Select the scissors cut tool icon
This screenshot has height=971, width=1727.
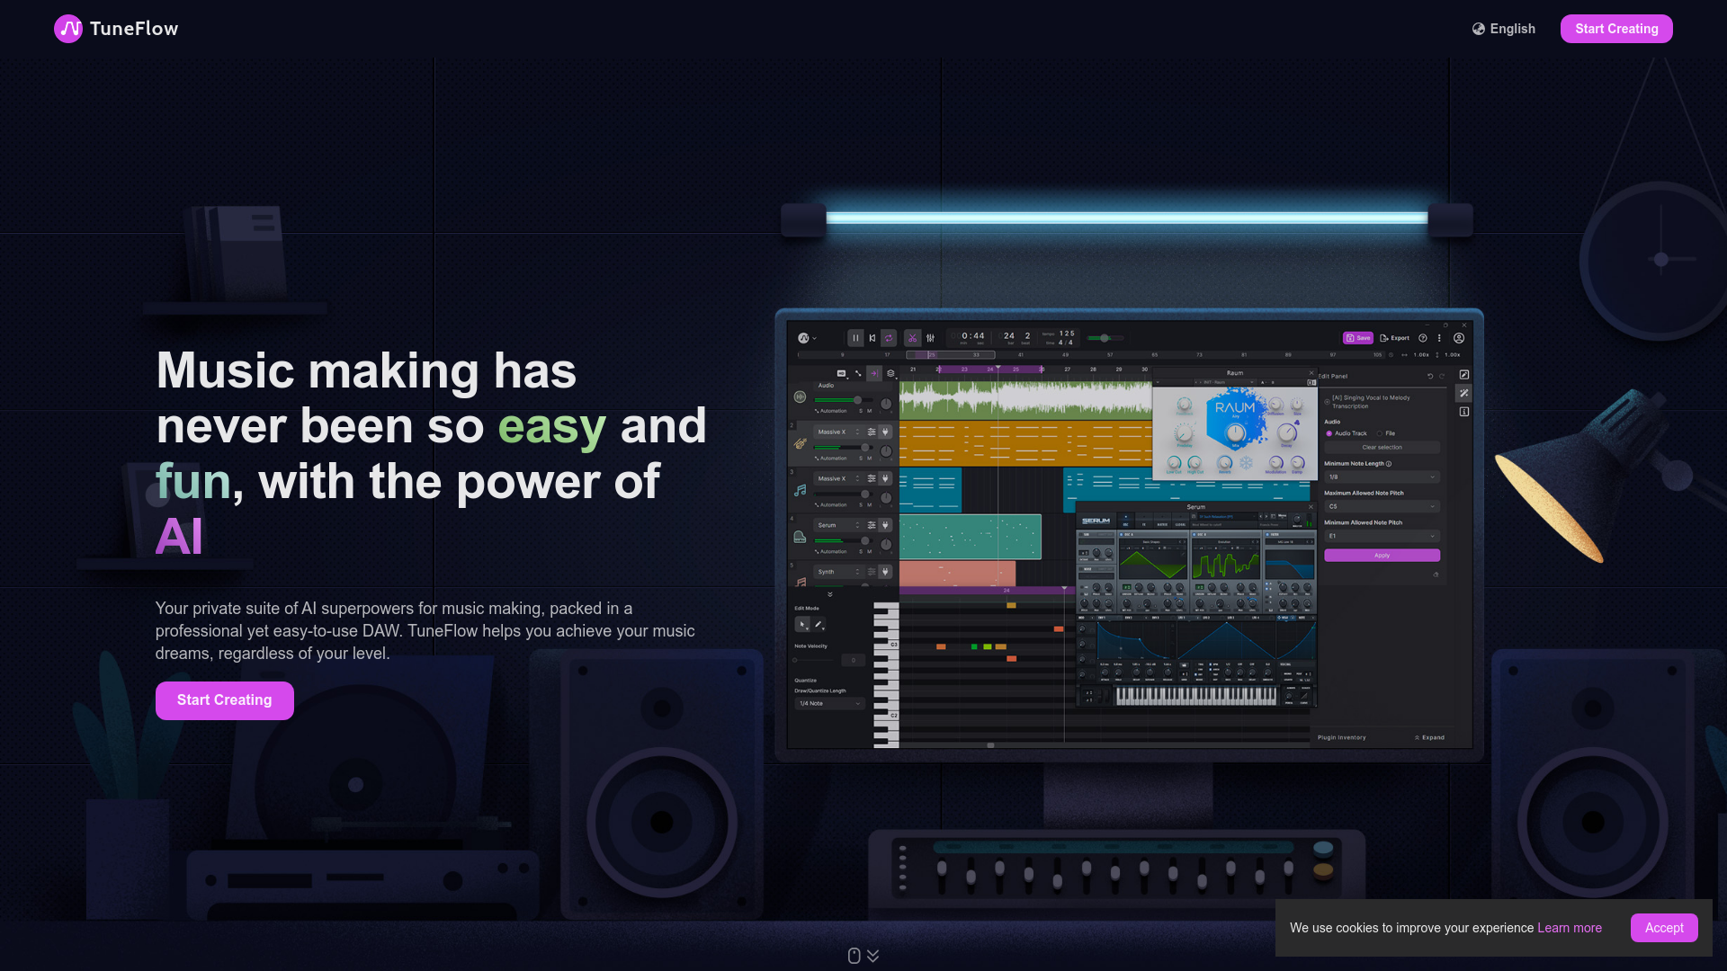912,338
